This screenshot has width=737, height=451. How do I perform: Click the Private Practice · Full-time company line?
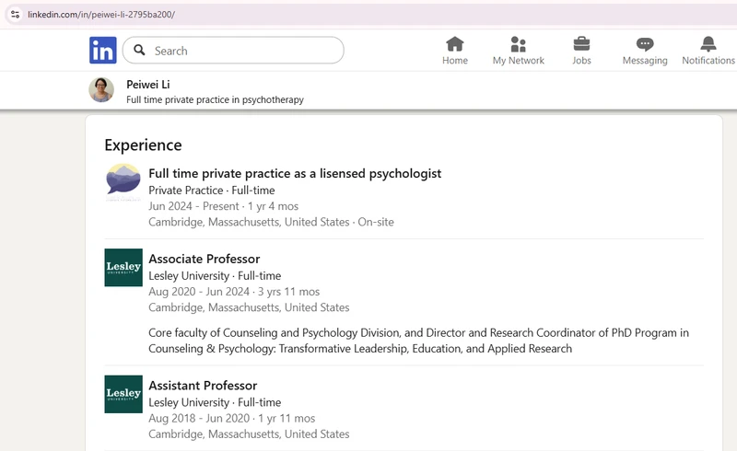point(212,191)
